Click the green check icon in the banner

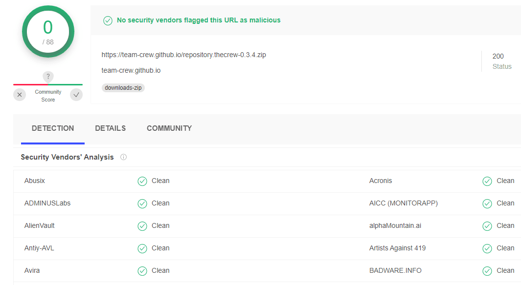(108, 20)
